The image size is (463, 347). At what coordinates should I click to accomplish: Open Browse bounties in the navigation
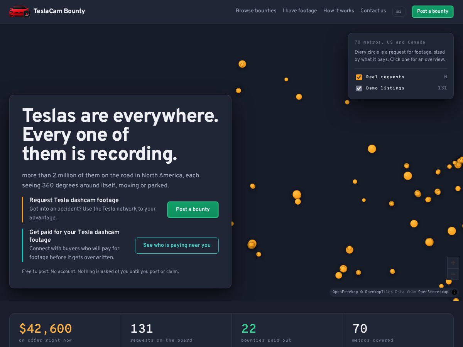point(256,11)
